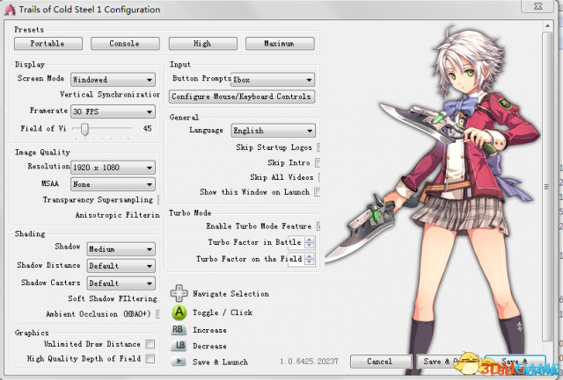Open the MSAA dropdown

[x=113, y=184]
